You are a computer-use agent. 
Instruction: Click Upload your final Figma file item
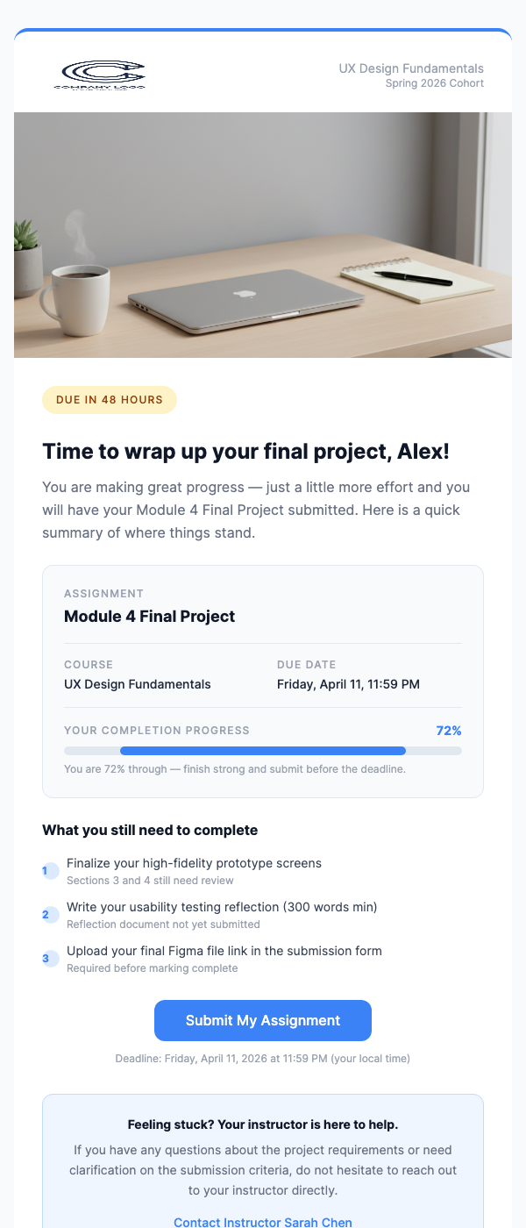(224, 951)
